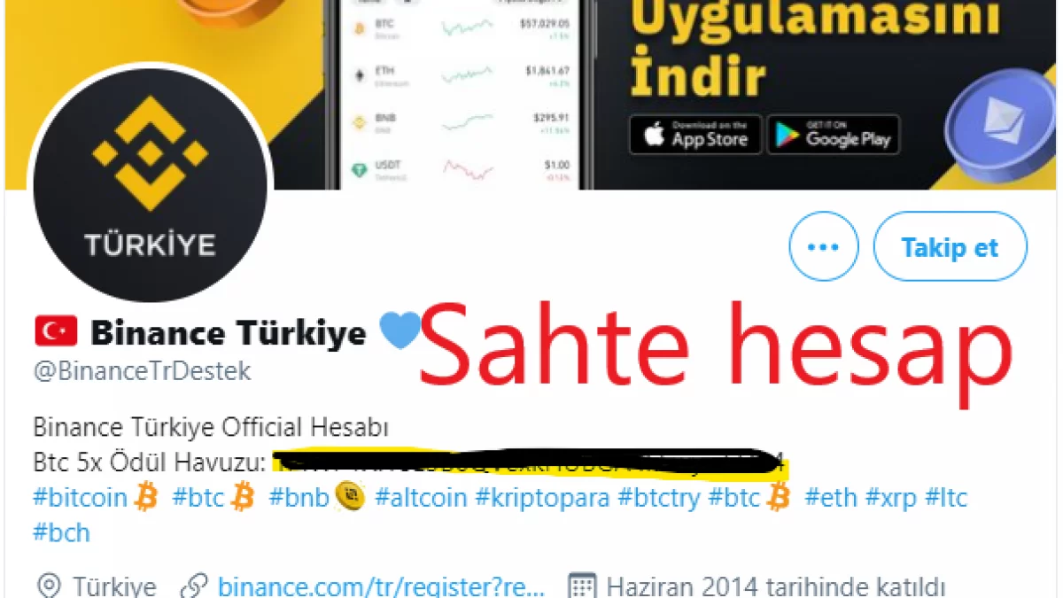The width and height of the screenshot is (1063, 598).
Task: Open the three-dot more options button
Action: 824,246
